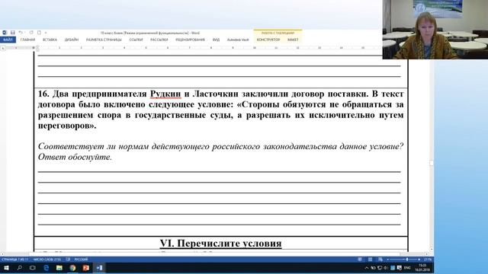Screen dimensions: 488x274
Task: Click the proofing errors icon in status bar
Action: [68, 260]
